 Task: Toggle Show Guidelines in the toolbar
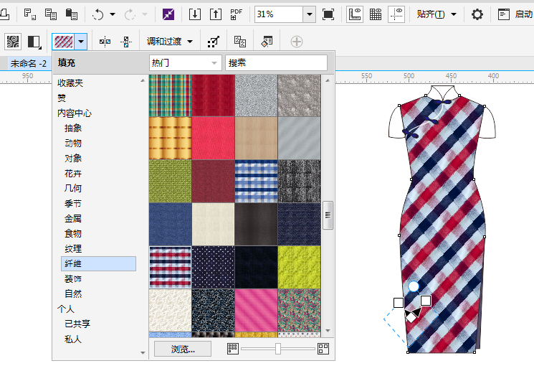click(x=396, y=14)
